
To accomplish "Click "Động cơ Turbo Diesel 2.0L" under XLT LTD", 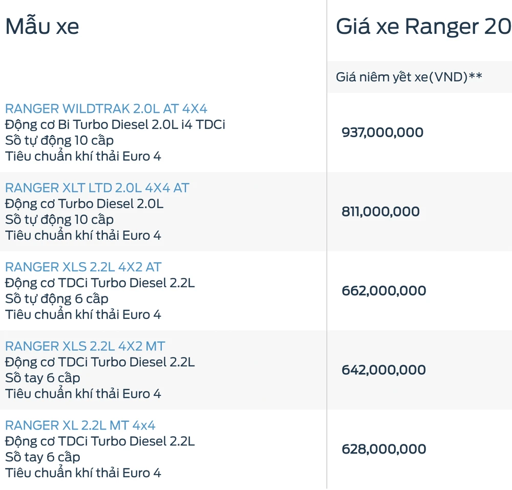I will [x=84, y=204].
